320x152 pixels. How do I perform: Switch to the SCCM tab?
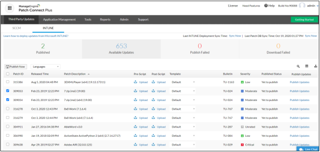coord(16,28)
